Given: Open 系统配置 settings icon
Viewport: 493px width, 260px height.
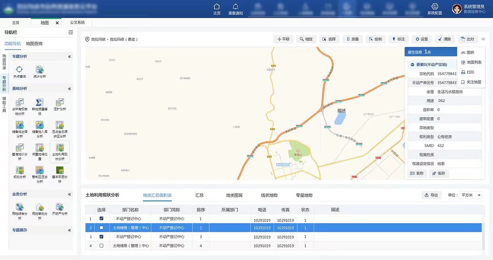Looking at the screenshot, I should point(435,8).
